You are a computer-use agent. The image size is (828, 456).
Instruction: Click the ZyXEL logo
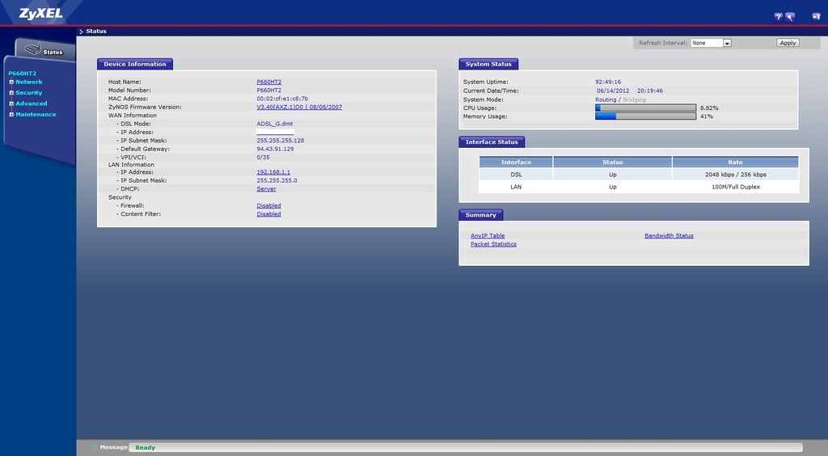click(40, 13)
